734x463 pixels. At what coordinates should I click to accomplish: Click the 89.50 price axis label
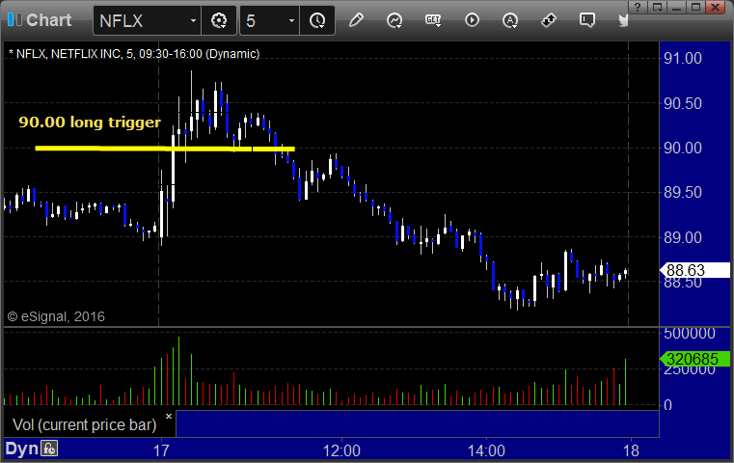(x=683, y=192)
